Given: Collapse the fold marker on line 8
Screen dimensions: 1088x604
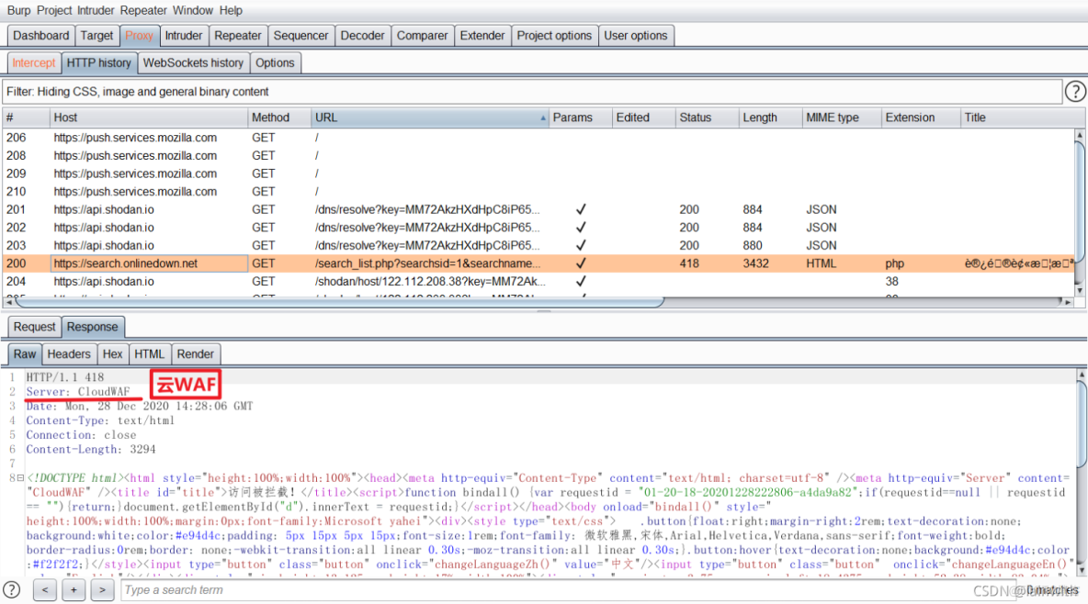Looking at the screenshot, I should pyautogui.click(x=20, y=478).
